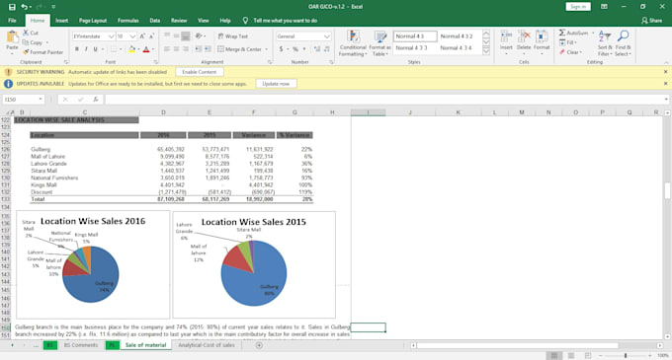This screenshot has width=672, height=360.
Task: Click Enable Content in security warning
Action: click(x=199, y=72)
